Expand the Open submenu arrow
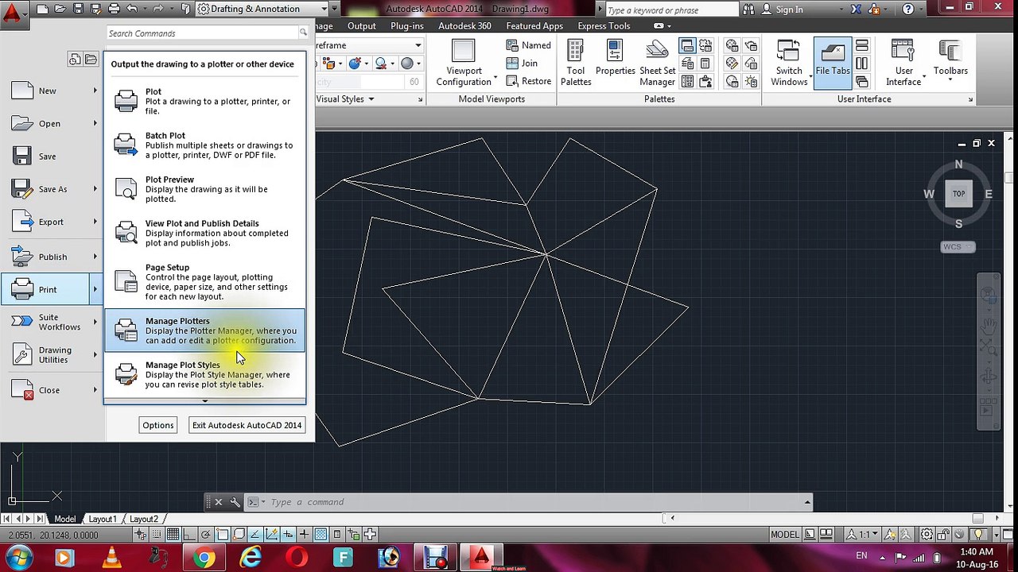Screen dimensions: 1018x572 [x=95, y=123]
